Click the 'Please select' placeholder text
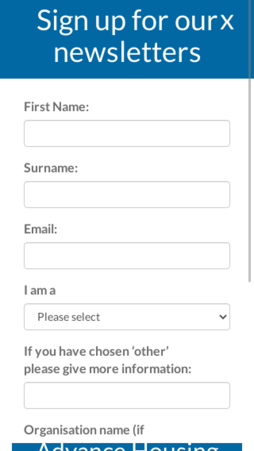Image resolution: width=254 pixels, height=451 pixels. [x=69, y=317]
